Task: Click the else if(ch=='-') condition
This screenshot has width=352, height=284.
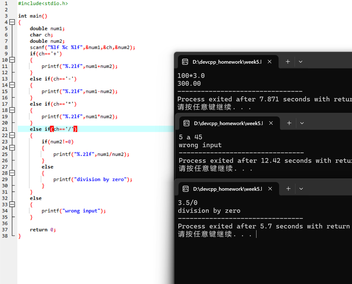Action: (53, 79)
